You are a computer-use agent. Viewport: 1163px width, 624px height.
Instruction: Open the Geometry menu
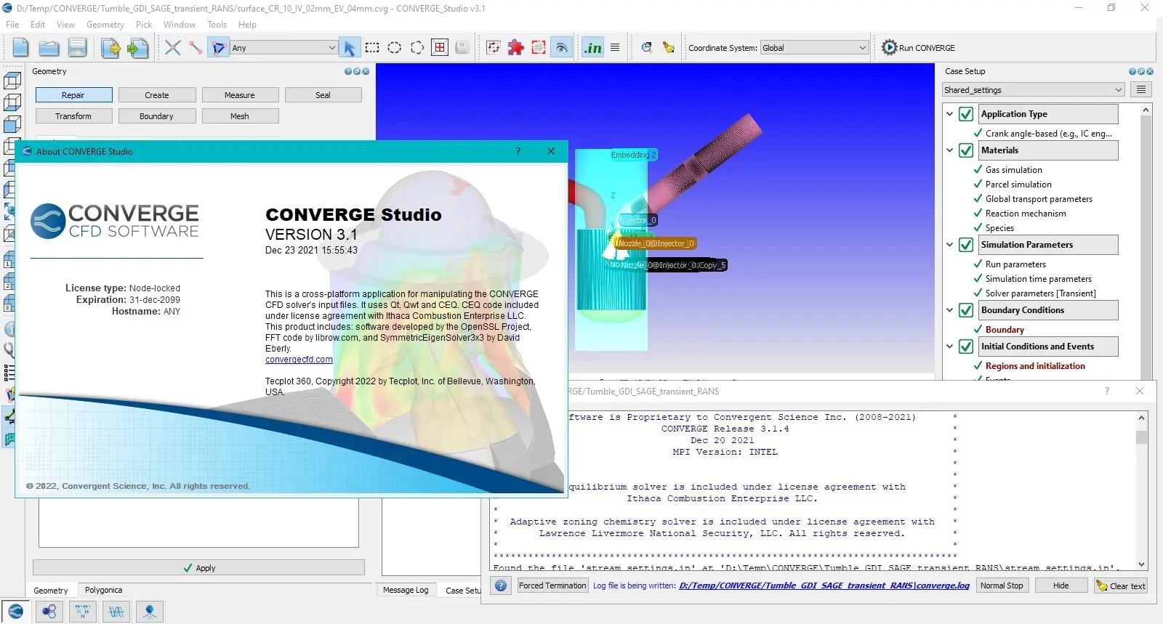(x=105, y=25)
